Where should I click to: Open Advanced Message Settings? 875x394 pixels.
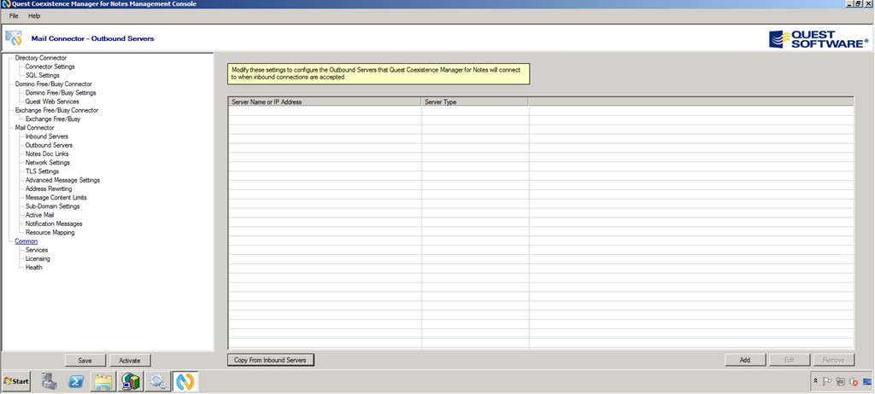(x=62, y=180)
